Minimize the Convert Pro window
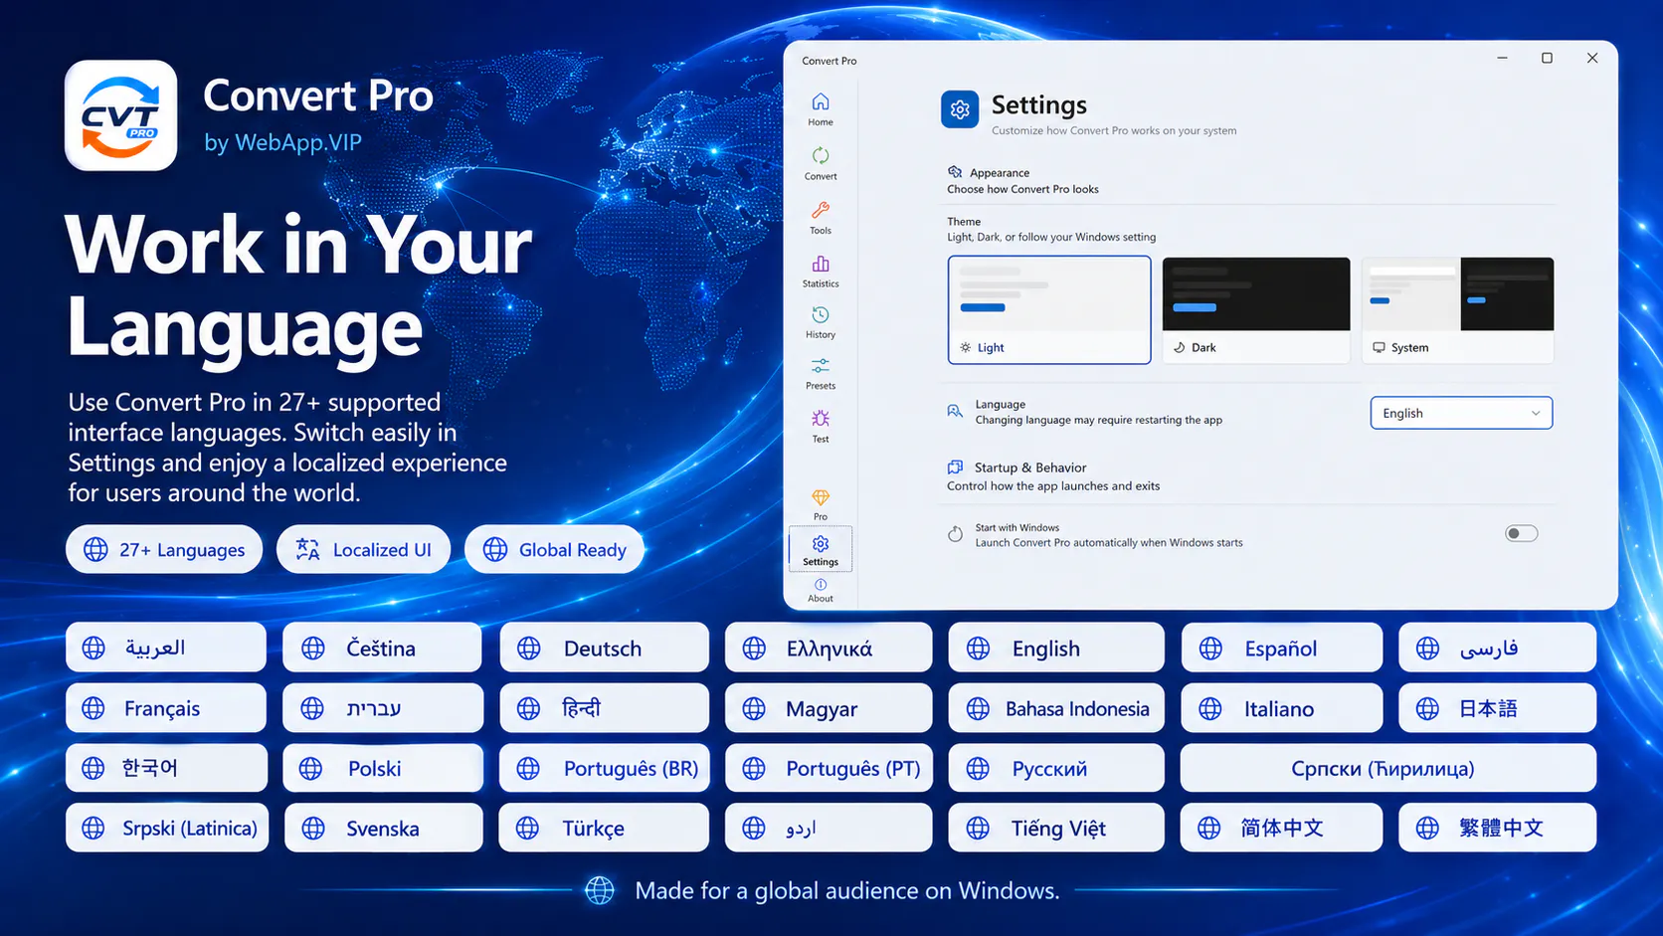The height and width of the screenshot is (936, 1663). (x=1502, y=58)
